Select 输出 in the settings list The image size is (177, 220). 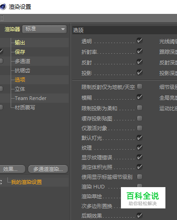tap(20, 43)
